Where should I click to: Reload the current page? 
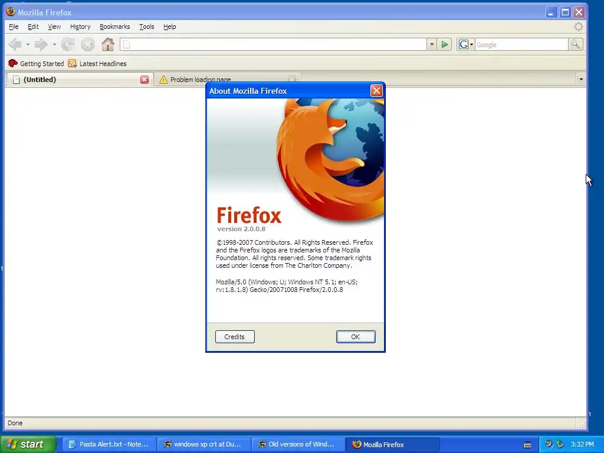point(68,45)
